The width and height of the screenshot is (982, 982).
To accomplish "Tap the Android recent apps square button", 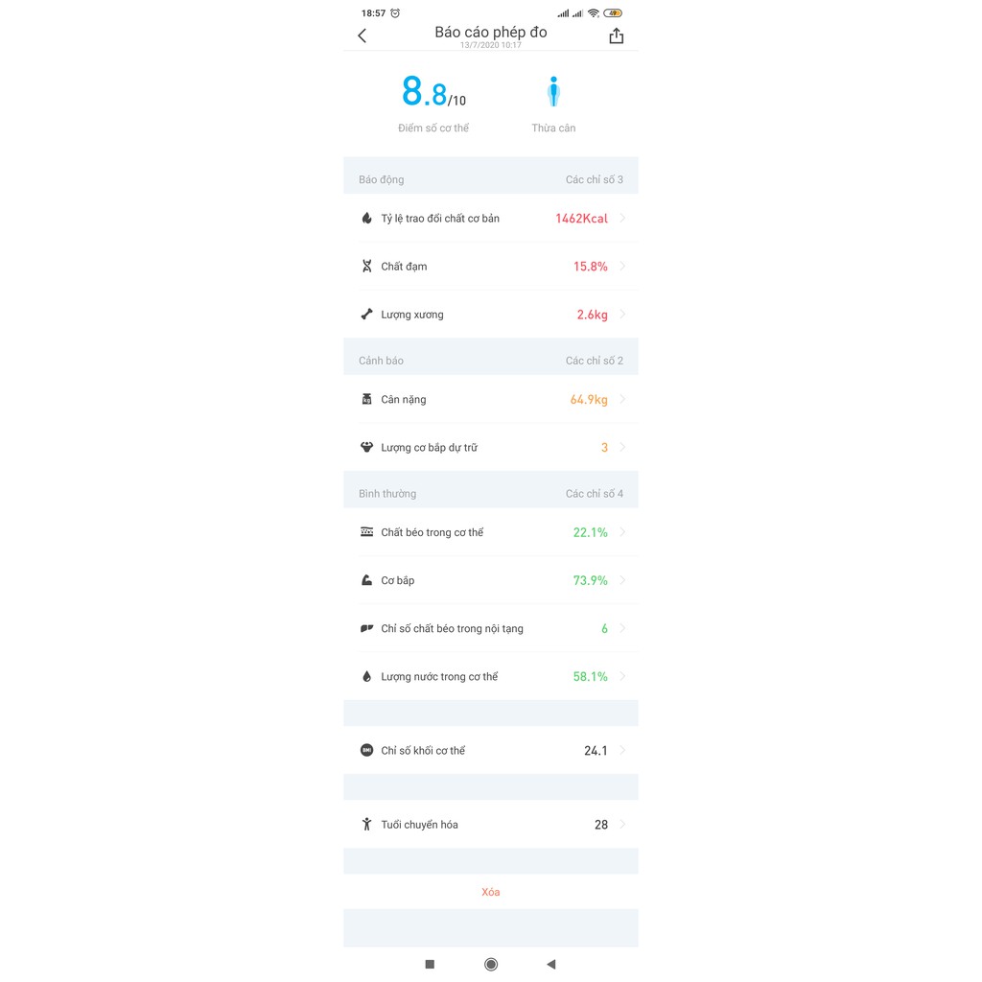I will (430, 964).
